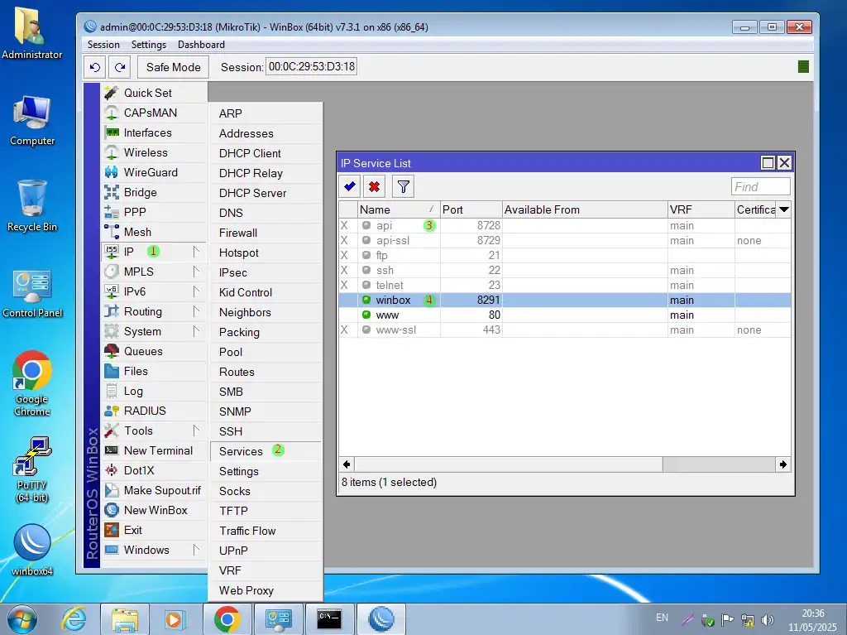The height and width of the screenshot is (635, 847).
Task: Choose Firewall from the IP submenu
Action: (x=238, y=233)
